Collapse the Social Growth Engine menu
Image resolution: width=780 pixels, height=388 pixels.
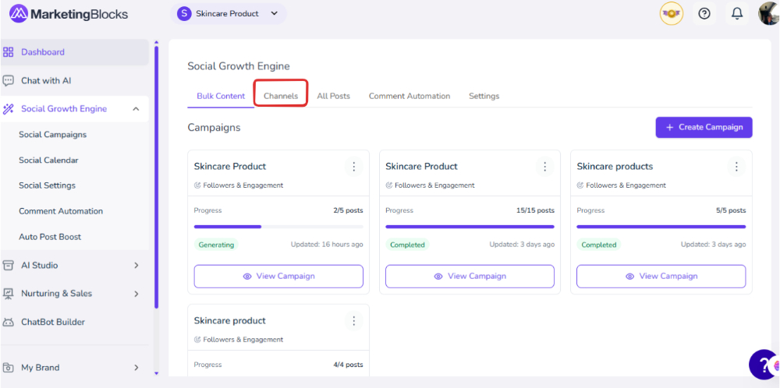[x=136, y=109]
